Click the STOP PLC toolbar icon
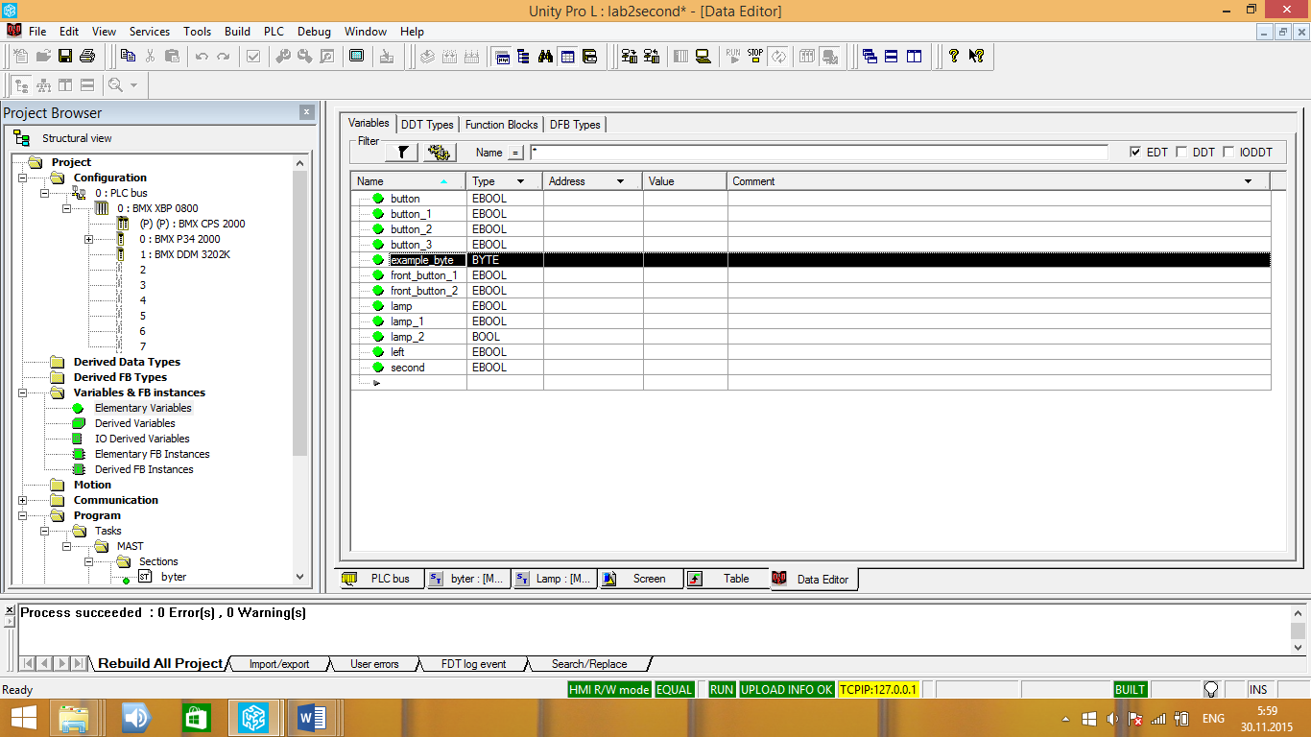Image resolution: width=1311 pixels, height=737 pixels. click(x=755, y=56)
